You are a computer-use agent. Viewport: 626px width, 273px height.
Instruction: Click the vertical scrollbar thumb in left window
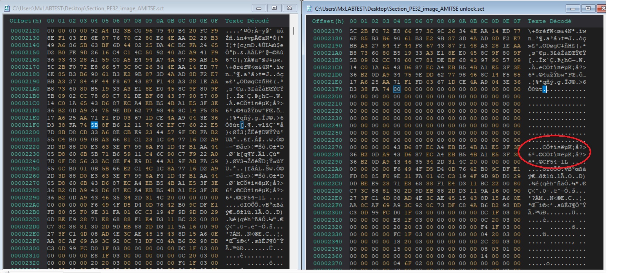click(x=294, y=31)
